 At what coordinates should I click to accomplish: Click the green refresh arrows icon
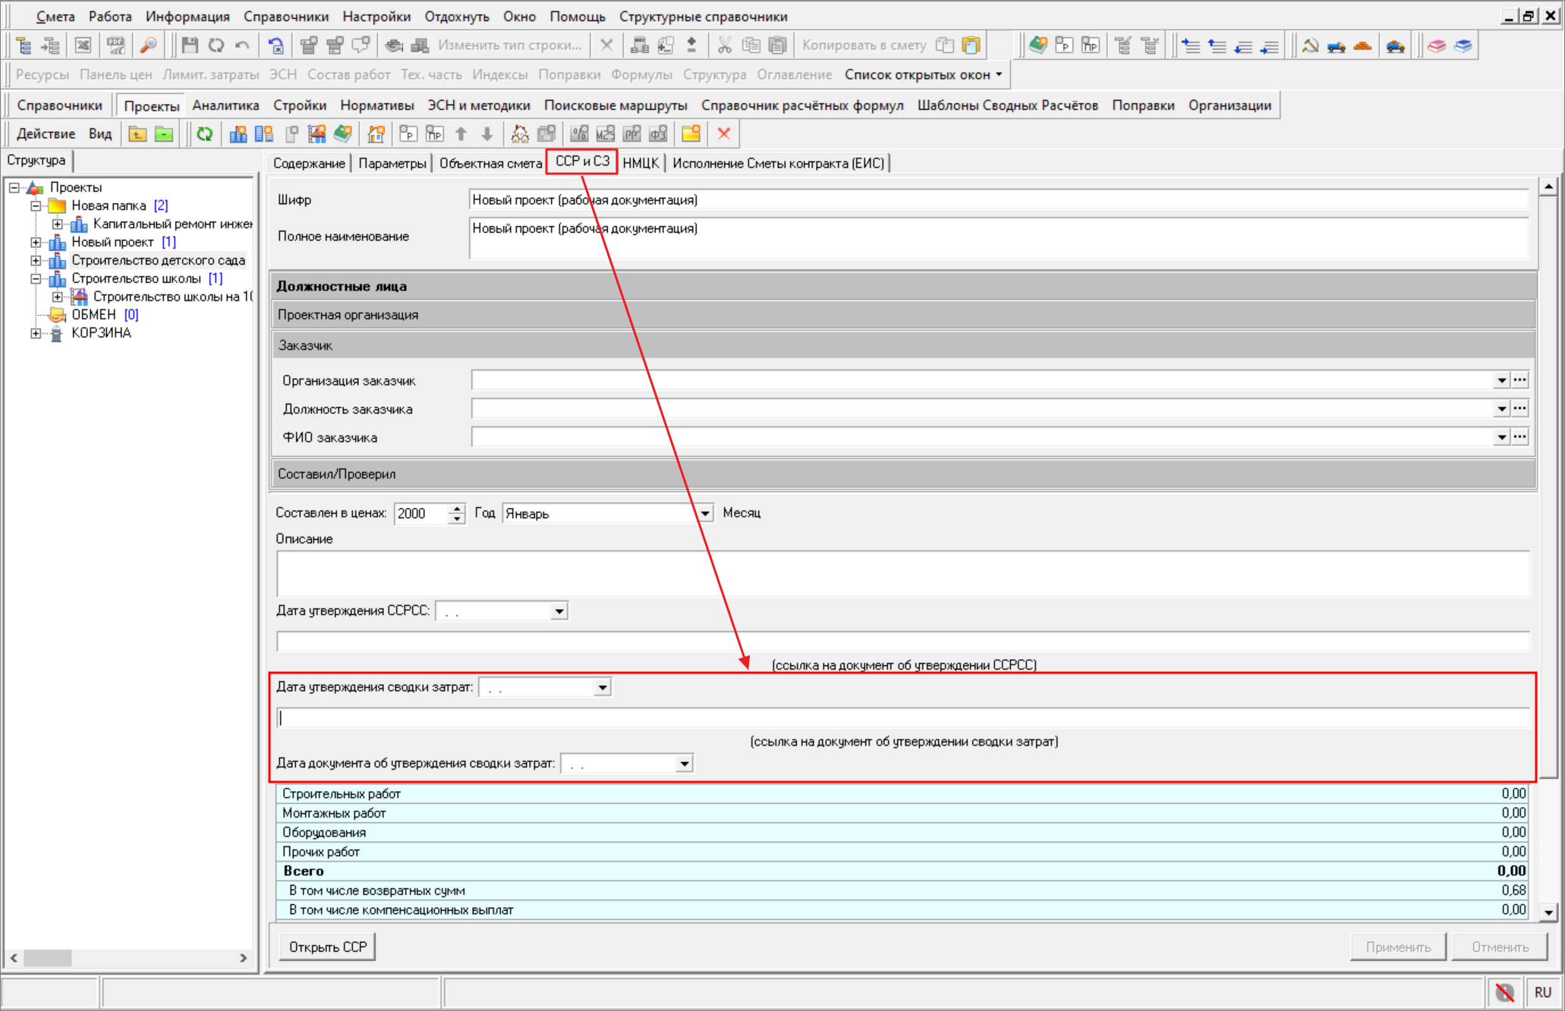pos(204,134)
